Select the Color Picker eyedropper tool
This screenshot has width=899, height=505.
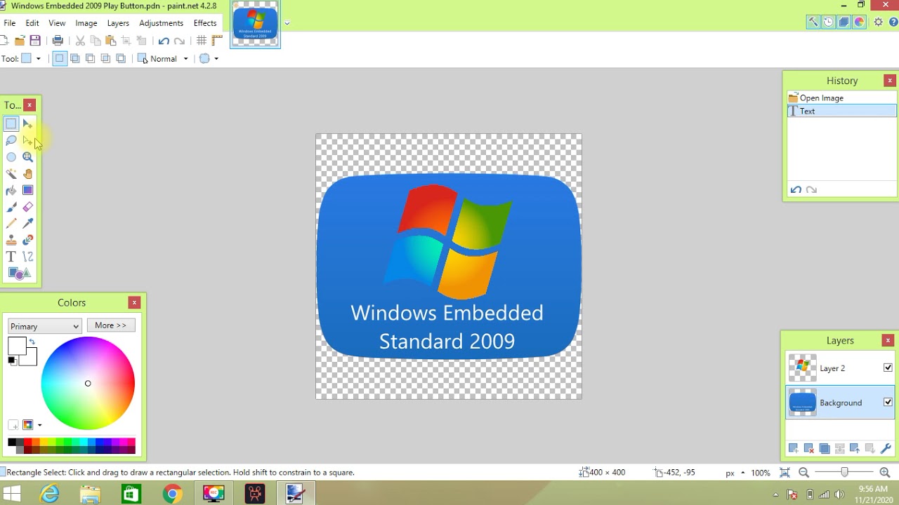(x=27, y=224)
